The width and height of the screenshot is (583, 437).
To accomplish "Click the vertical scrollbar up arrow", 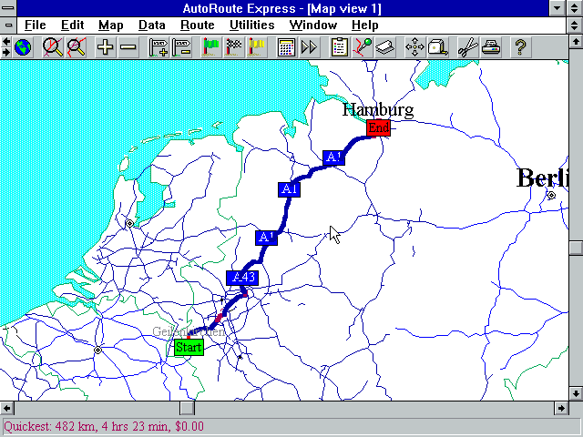I will (x=576, y=42).
